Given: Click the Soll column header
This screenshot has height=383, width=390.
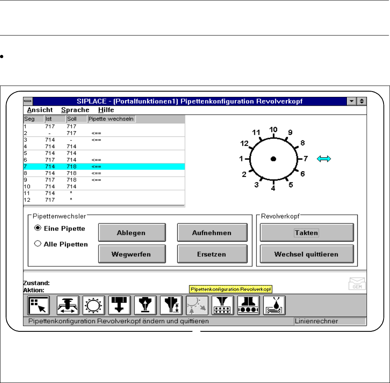Looking at the screenshot, I should click(77, 119).
